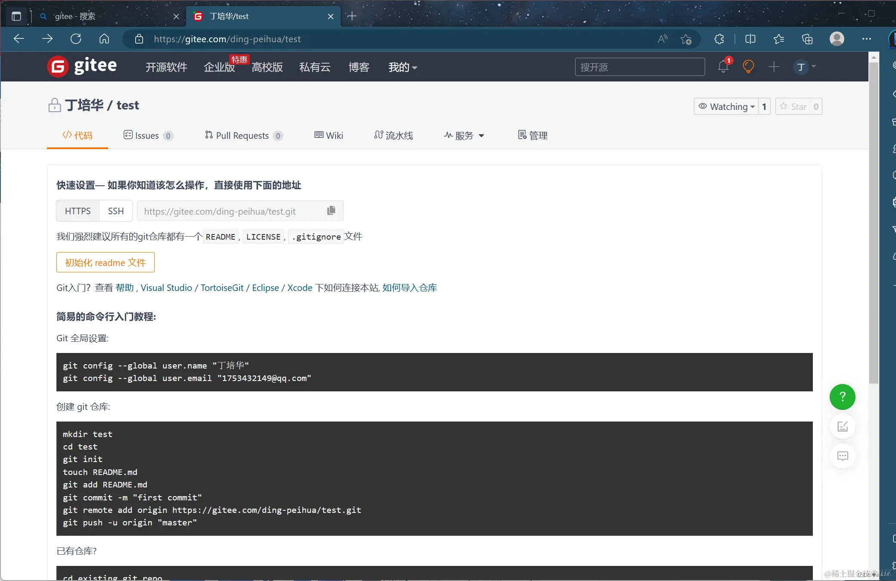Image resolution: width=896 pixels, height=581 pixels.
Task: Open the chat message bubble icon
Action: [842, 456]
